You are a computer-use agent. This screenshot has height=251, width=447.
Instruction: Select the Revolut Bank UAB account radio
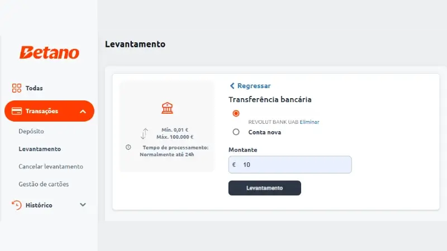click(236, 113)
